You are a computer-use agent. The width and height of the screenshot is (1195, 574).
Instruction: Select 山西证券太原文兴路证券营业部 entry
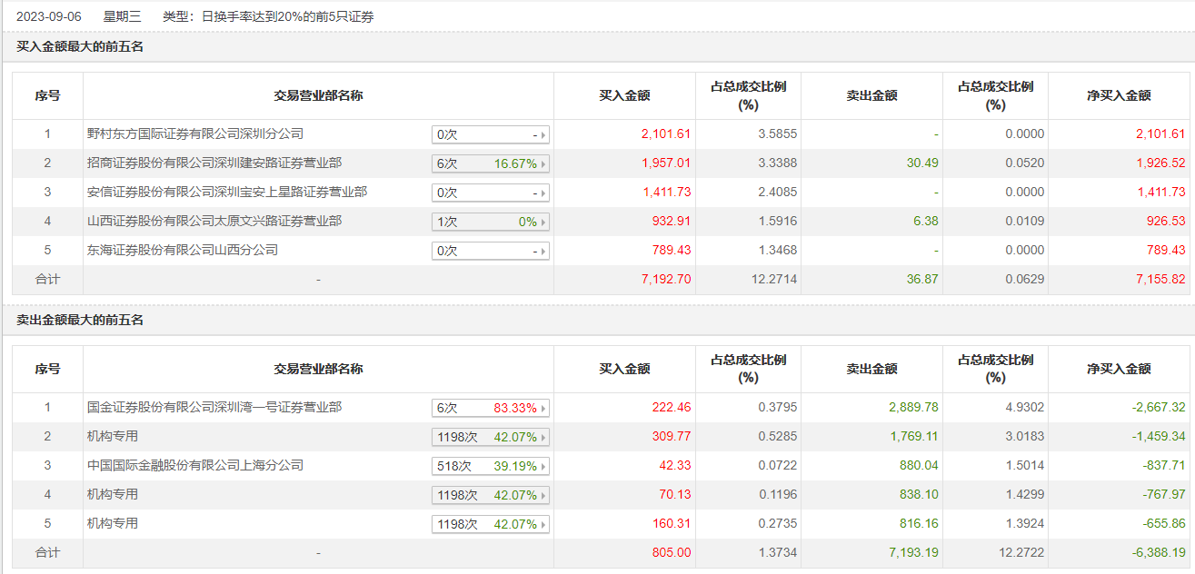click(214, 222)
